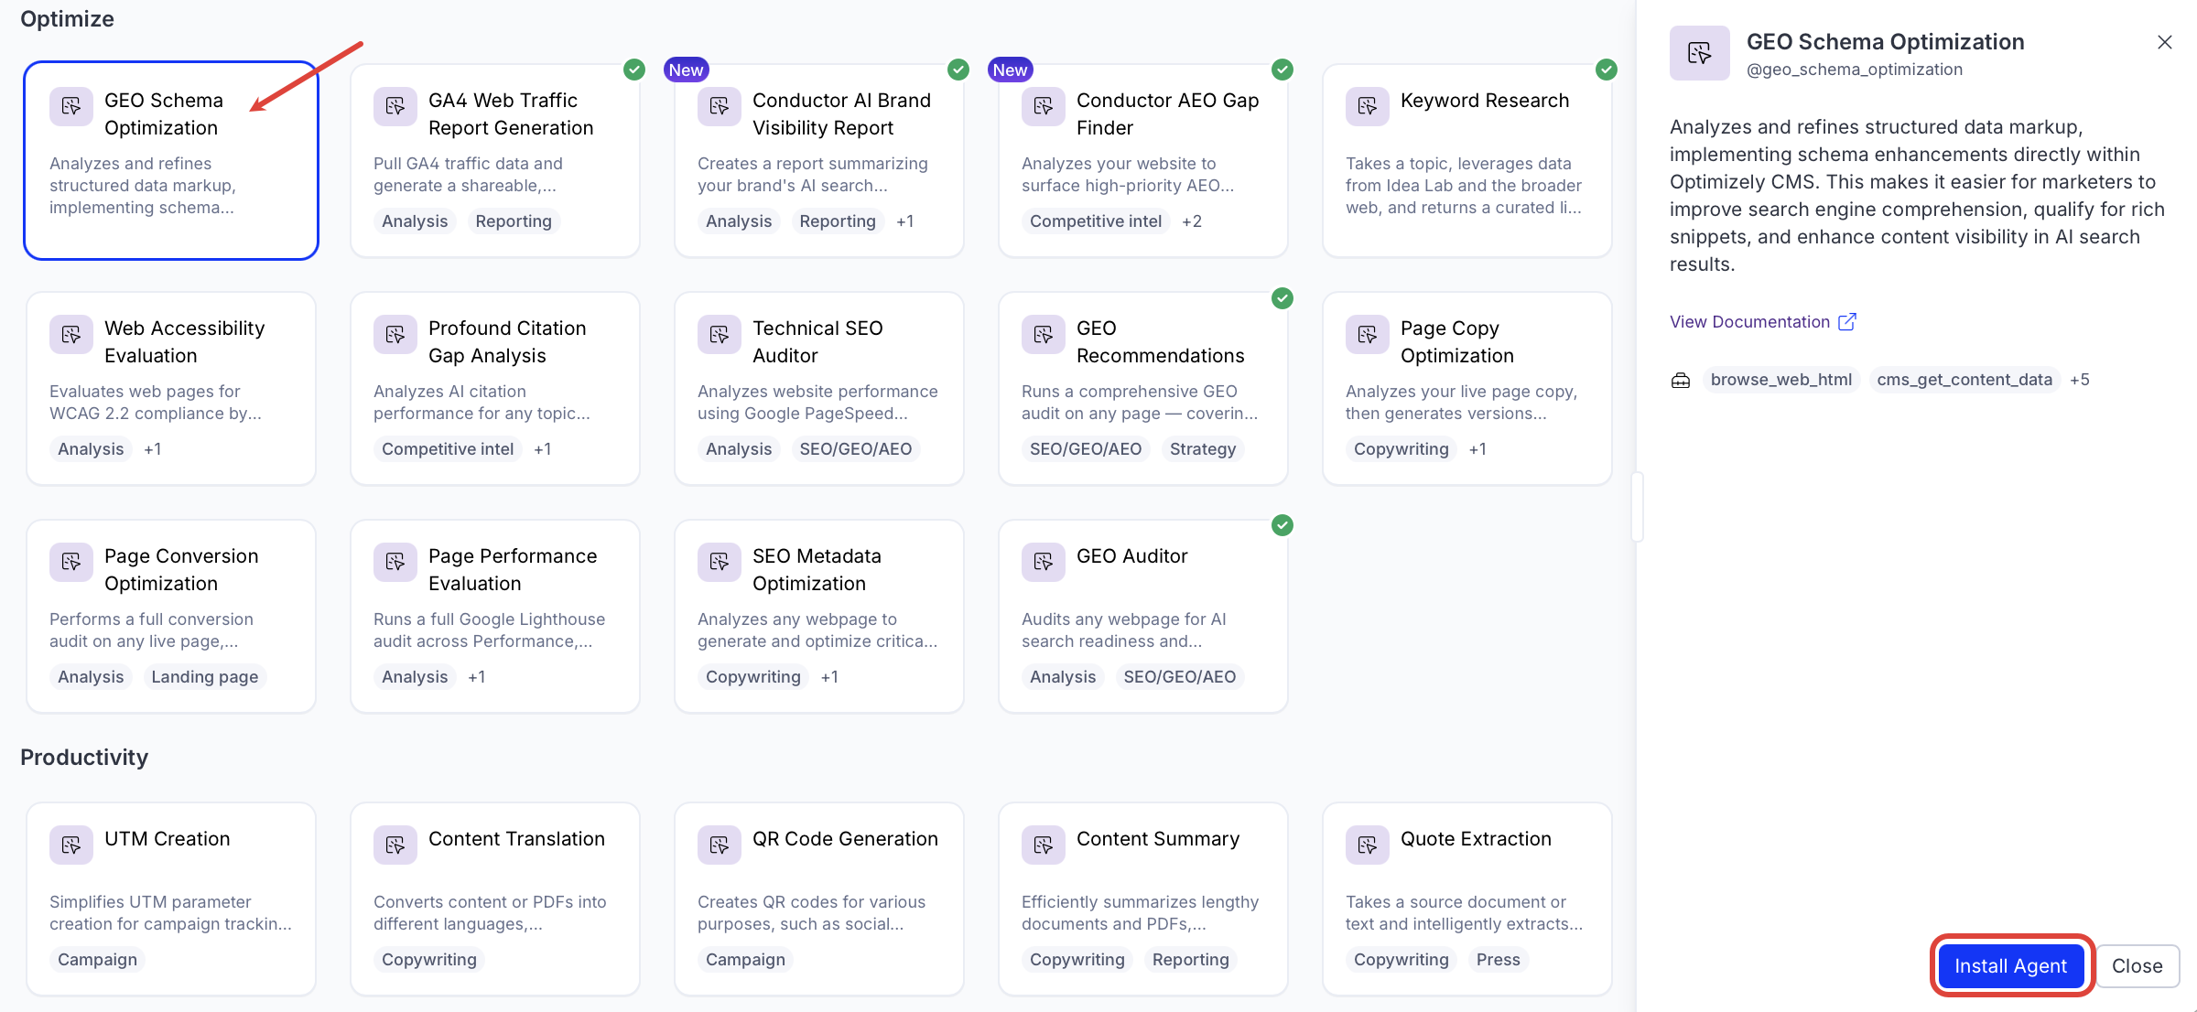Screen dimensions: 2197x1012
Task: Click Competitive intel tag on Conductor AEO card
Action: [x=1096, y=221]
